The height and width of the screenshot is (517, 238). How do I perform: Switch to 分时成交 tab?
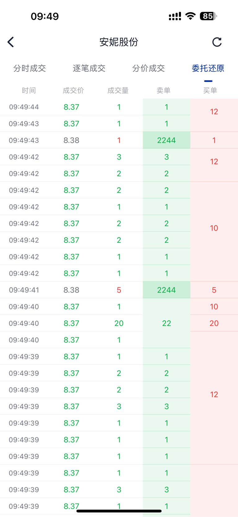pos(29,68)
